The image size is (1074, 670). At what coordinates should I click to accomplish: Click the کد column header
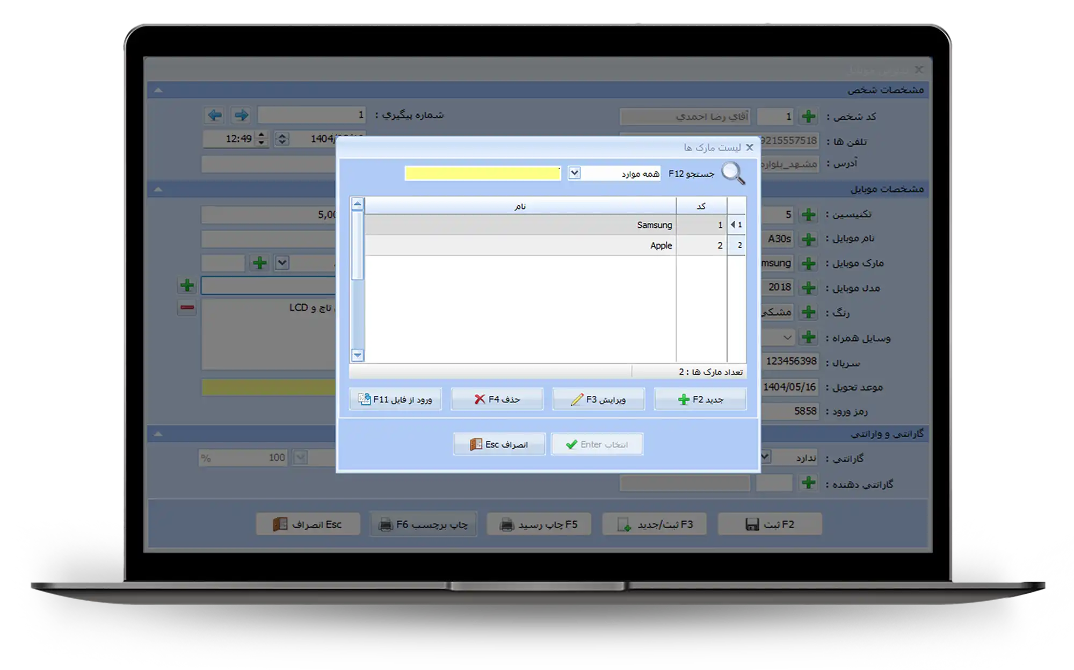701,206
